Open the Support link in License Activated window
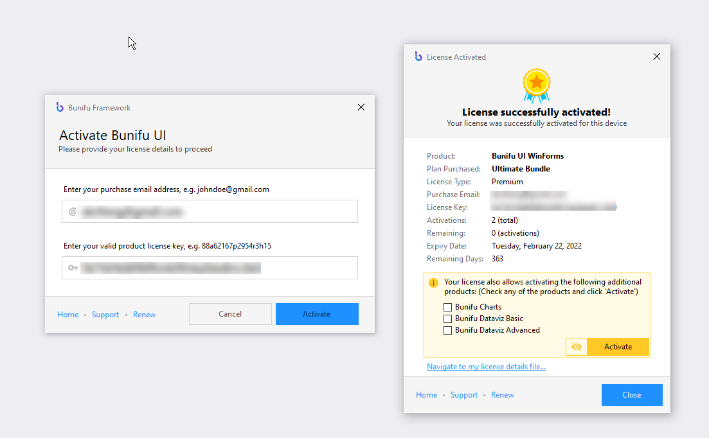This screenshot has height=438, width=709. pos(464,395)
